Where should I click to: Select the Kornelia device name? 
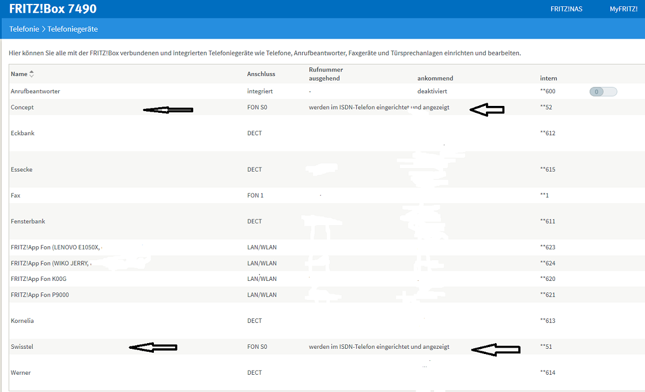tap(22, 321)
